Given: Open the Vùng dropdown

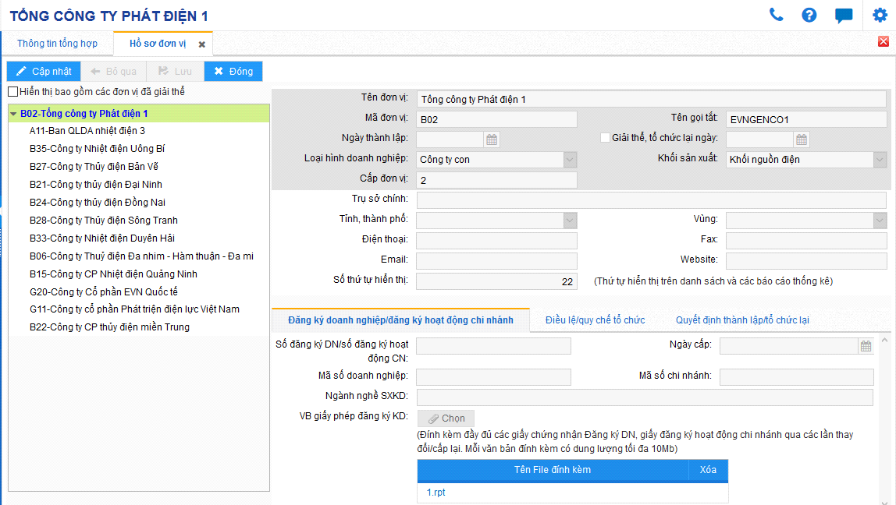Looking at the screenshot, I should [880, 221].
